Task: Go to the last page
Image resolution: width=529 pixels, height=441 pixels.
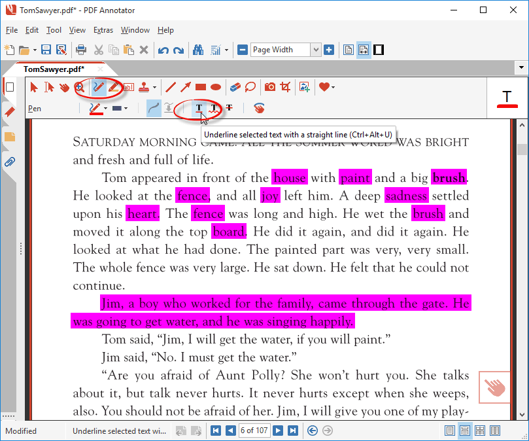Action: click(293, 431)
